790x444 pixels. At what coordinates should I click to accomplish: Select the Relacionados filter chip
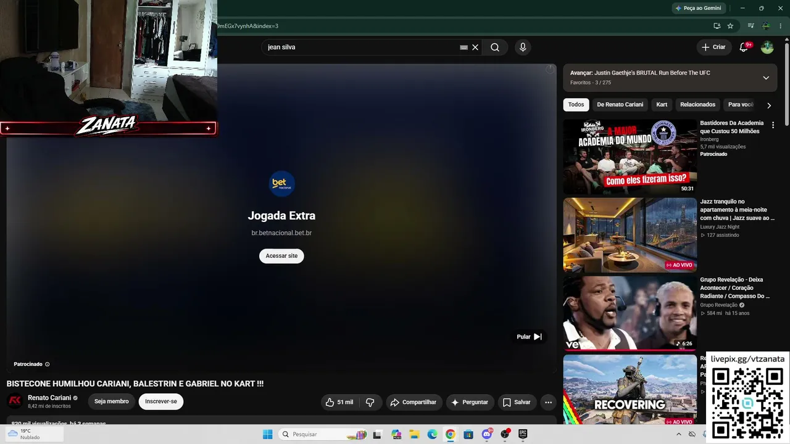(x=697, y=105)
